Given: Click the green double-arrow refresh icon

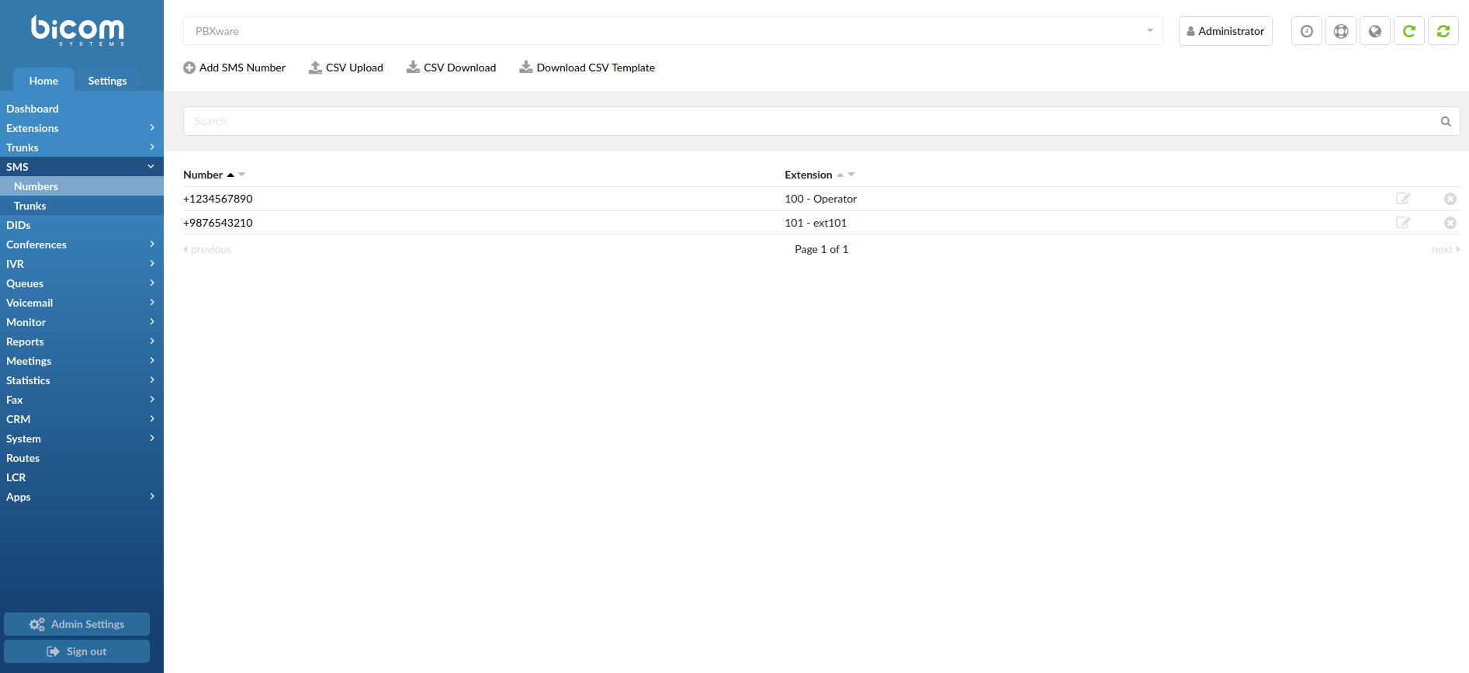Looking at the screenshot, I should (x=1443, y=31).
